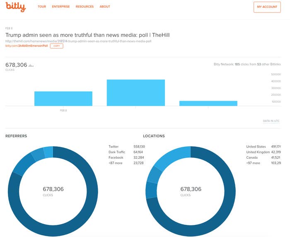Click the small chart icon beside 678,306
290x237 pixels.
tap(31, 65)
